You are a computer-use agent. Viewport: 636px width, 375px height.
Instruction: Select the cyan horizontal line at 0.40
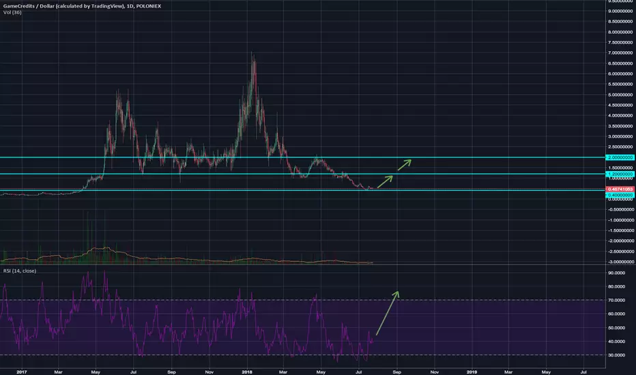click(x=302, y=190)
